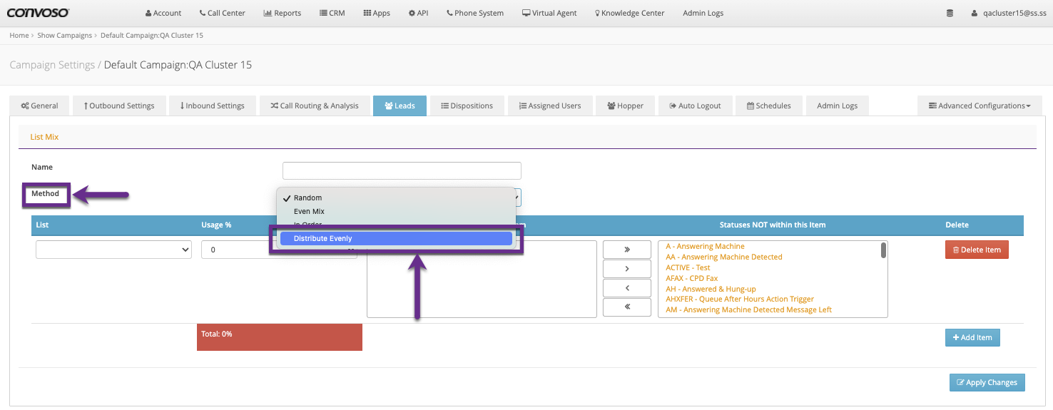Click the statuses list scrollbar
1053x410 pixels.
[883, 250]
